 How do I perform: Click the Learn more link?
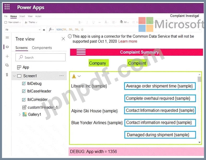coord(128,41)
